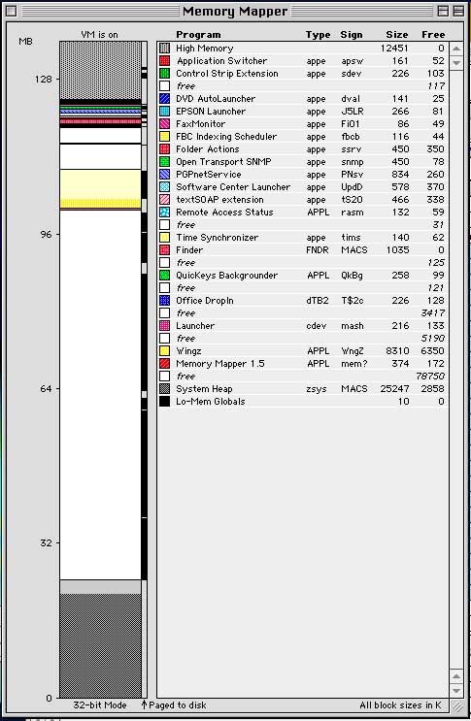Select the Folder Actions swatch icon
Screen dimensions: 471x721
[164, 149]
